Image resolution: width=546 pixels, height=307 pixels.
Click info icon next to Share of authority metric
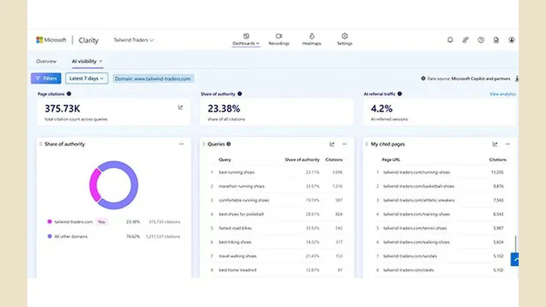(240, 94)
